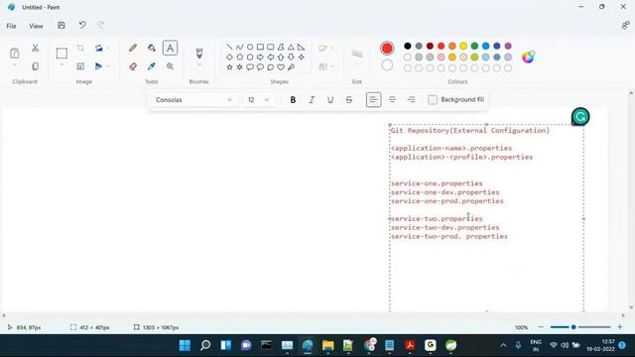Click the horizontal scrollbar right arrow

[x=623, y=315]
